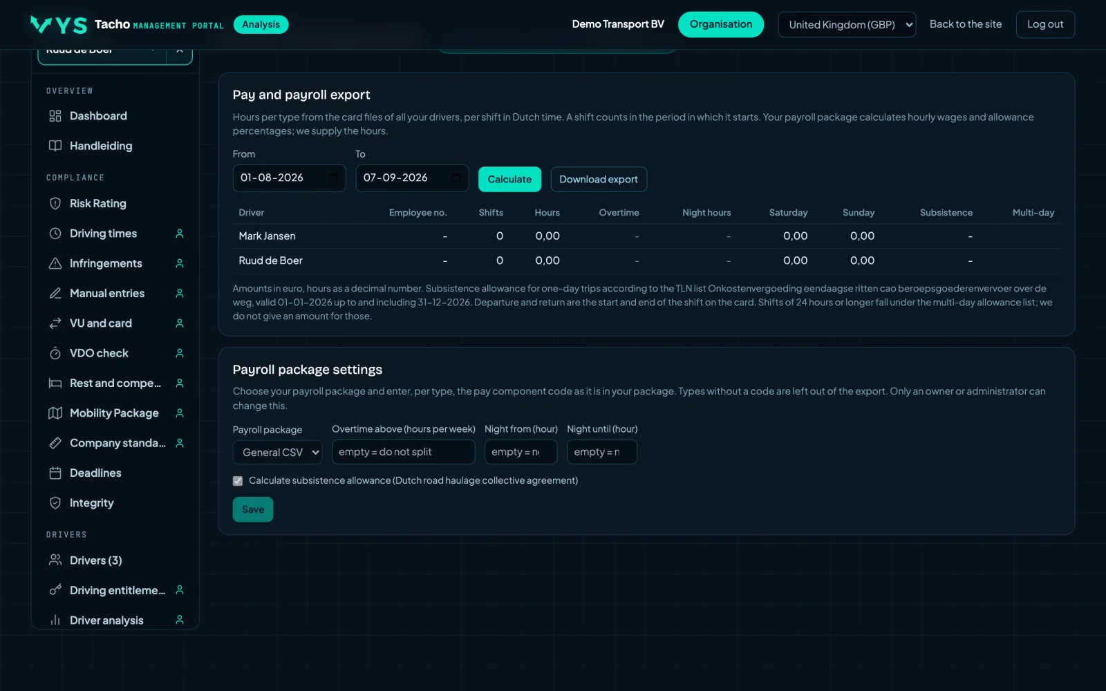The height and width of the screenshot is (691, 1106).
Task: Open Drivers (3) in the sidebar
Action: 115,560
